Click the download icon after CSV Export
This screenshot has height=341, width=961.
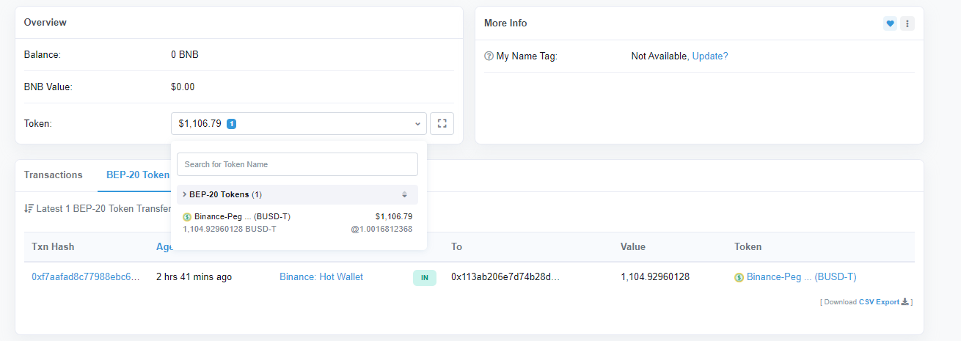905,301
